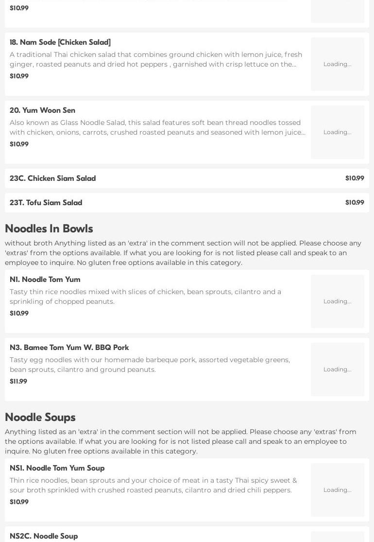Open N3. Bamee Tom Yum W. BBQ Pork
374x542 pixels.
(69, 348)
